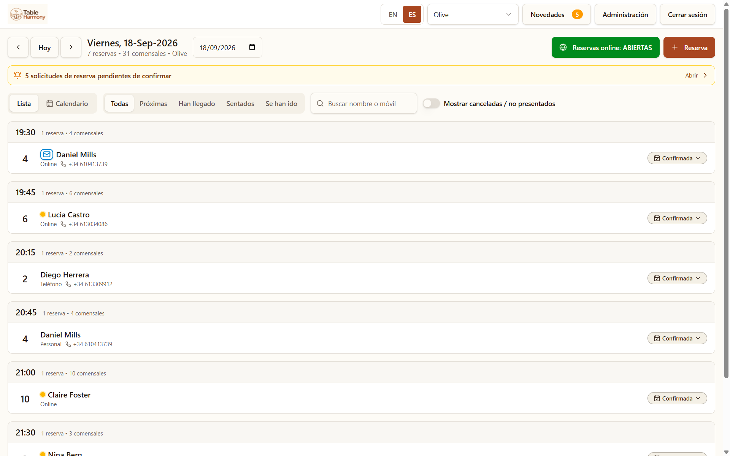Viewport: 730px width, 456px height.
Task: Click the yellow dot next to Claire Foster
Action: click(43, 394)
